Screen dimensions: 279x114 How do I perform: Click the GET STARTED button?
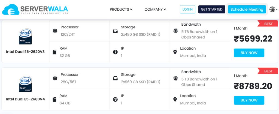211,9
